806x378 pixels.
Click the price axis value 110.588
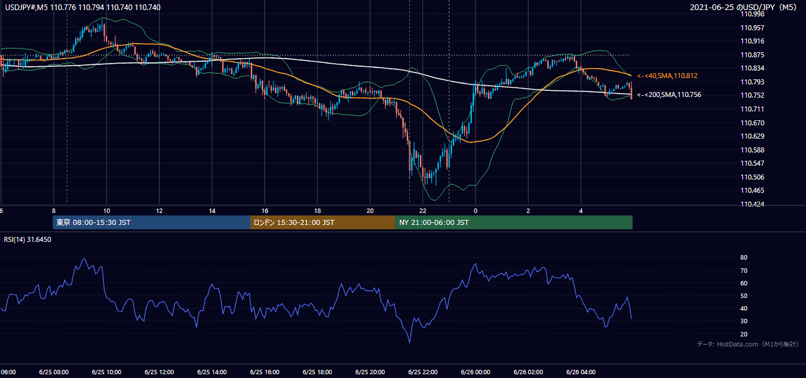(752, 150)
